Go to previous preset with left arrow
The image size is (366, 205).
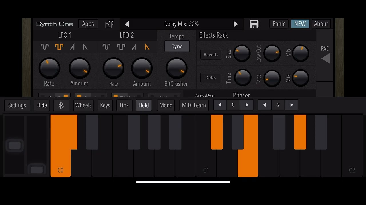tap(127, 24)
